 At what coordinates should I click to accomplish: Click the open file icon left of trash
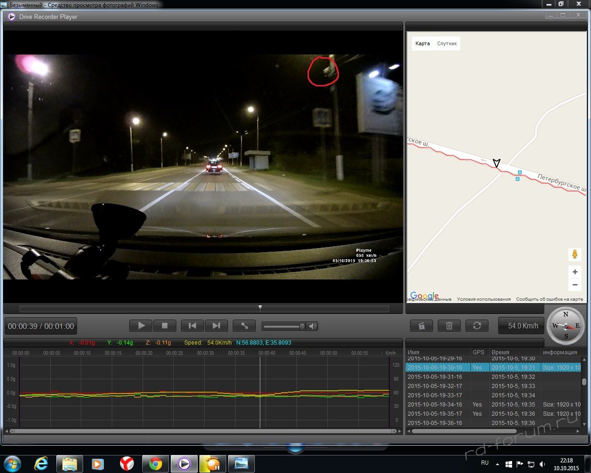pyautogui.click(x=421, y=326)
